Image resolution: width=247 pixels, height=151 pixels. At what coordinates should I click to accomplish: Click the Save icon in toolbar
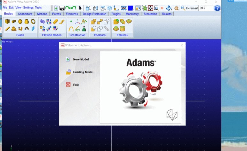(62, 8)
